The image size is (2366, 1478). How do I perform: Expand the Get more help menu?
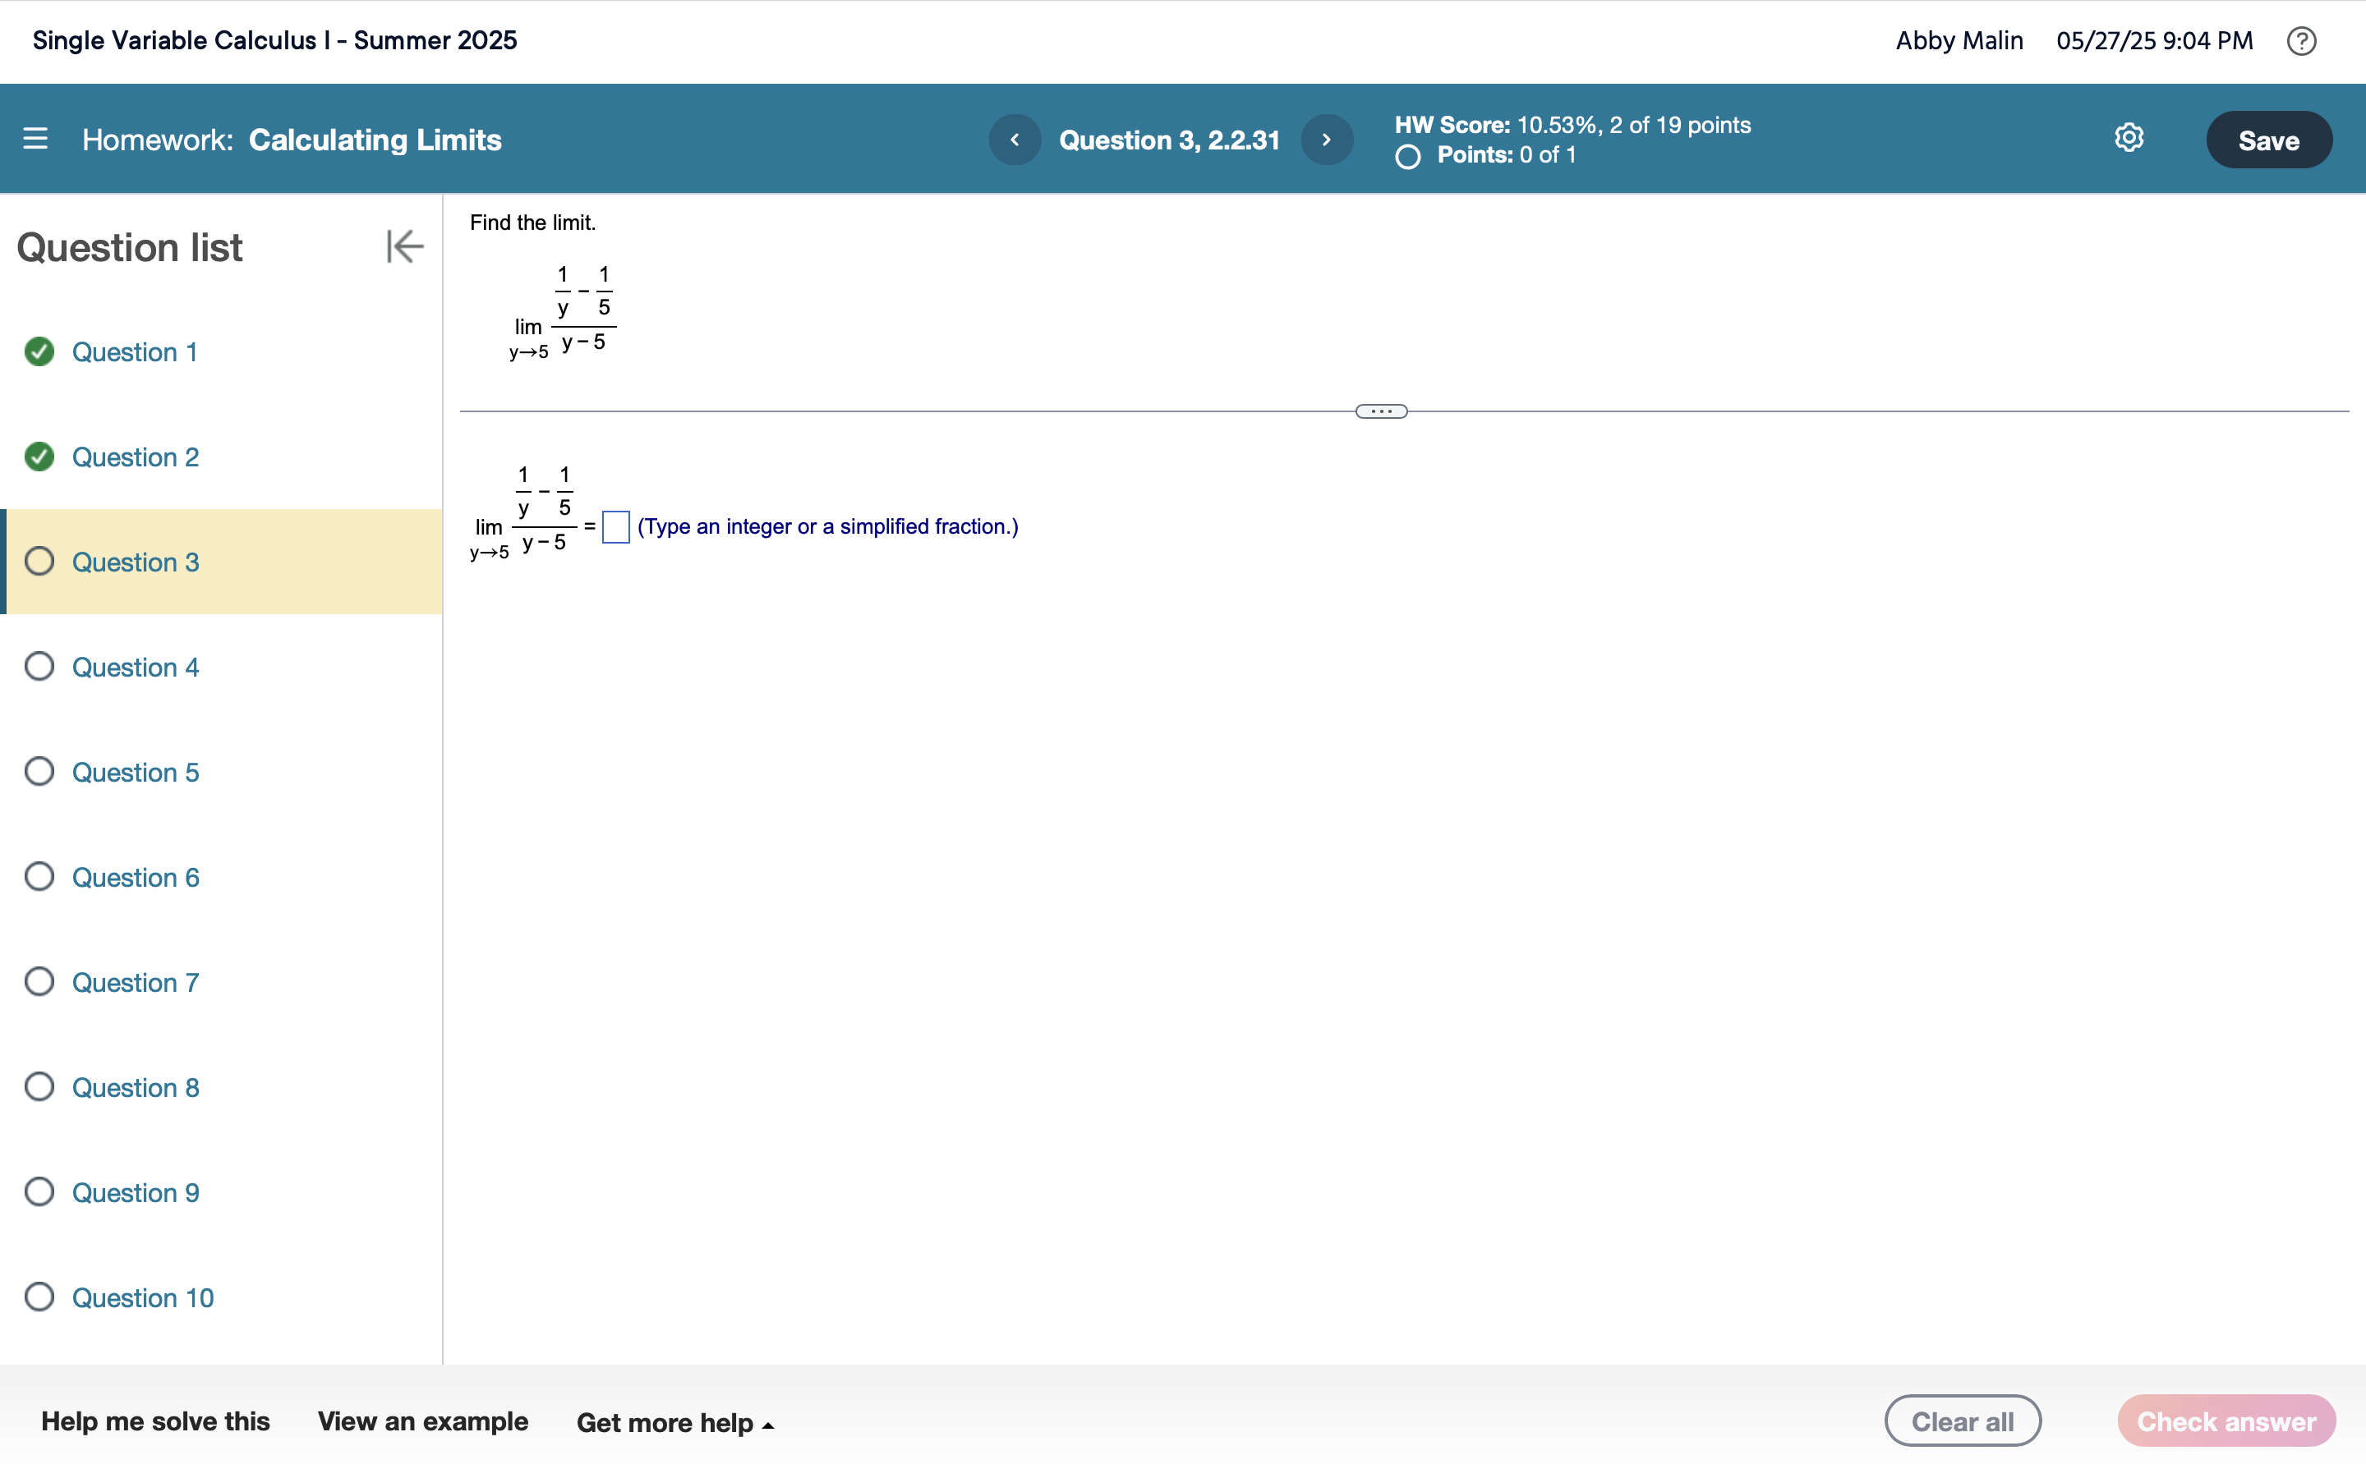pyautogui.click(x=674, y=1422)
